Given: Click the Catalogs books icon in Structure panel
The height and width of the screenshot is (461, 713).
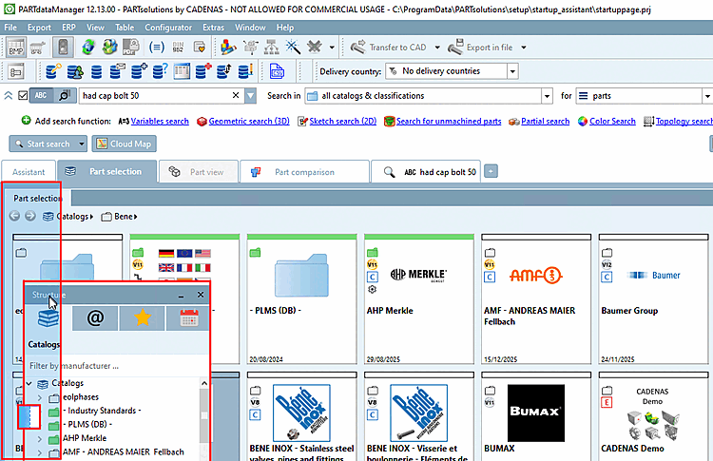Looking at the screenshot, I should pos(48,317).
